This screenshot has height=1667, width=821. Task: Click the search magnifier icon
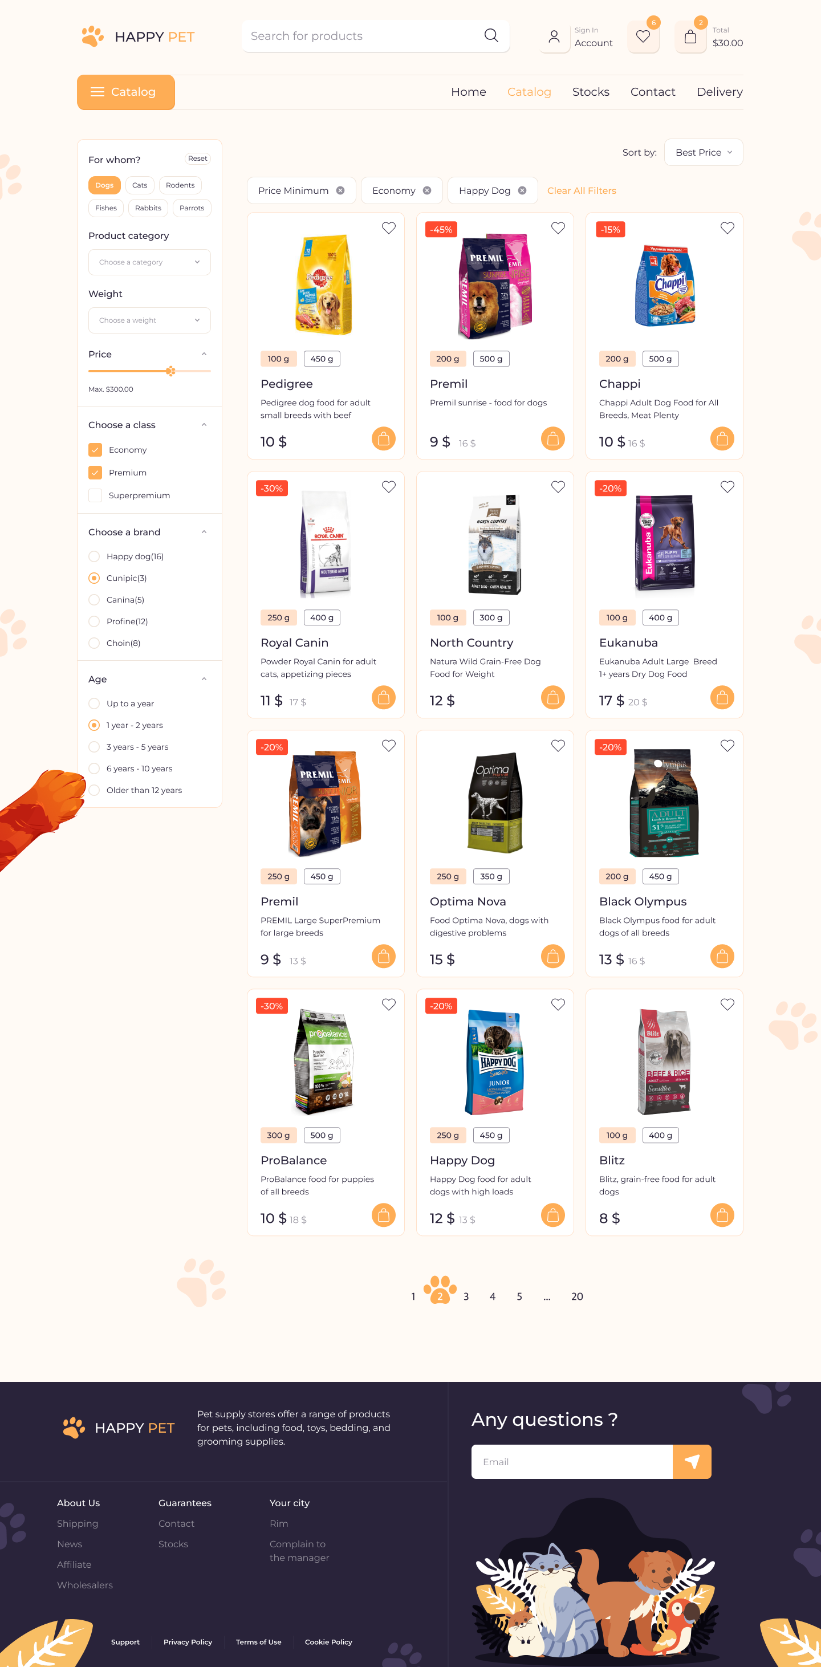(491, 35)
